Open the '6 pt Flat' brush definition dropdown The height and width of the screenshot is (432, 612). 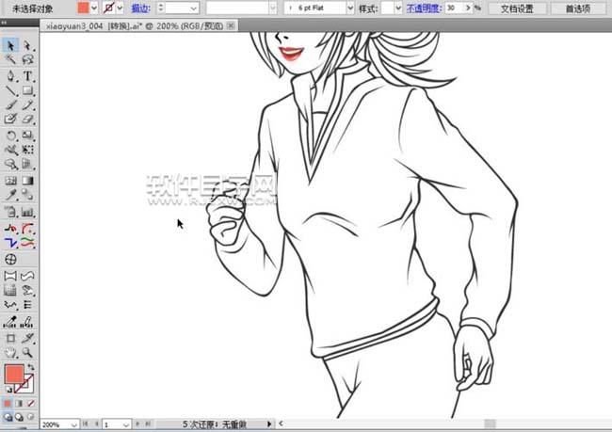(350, 8)
